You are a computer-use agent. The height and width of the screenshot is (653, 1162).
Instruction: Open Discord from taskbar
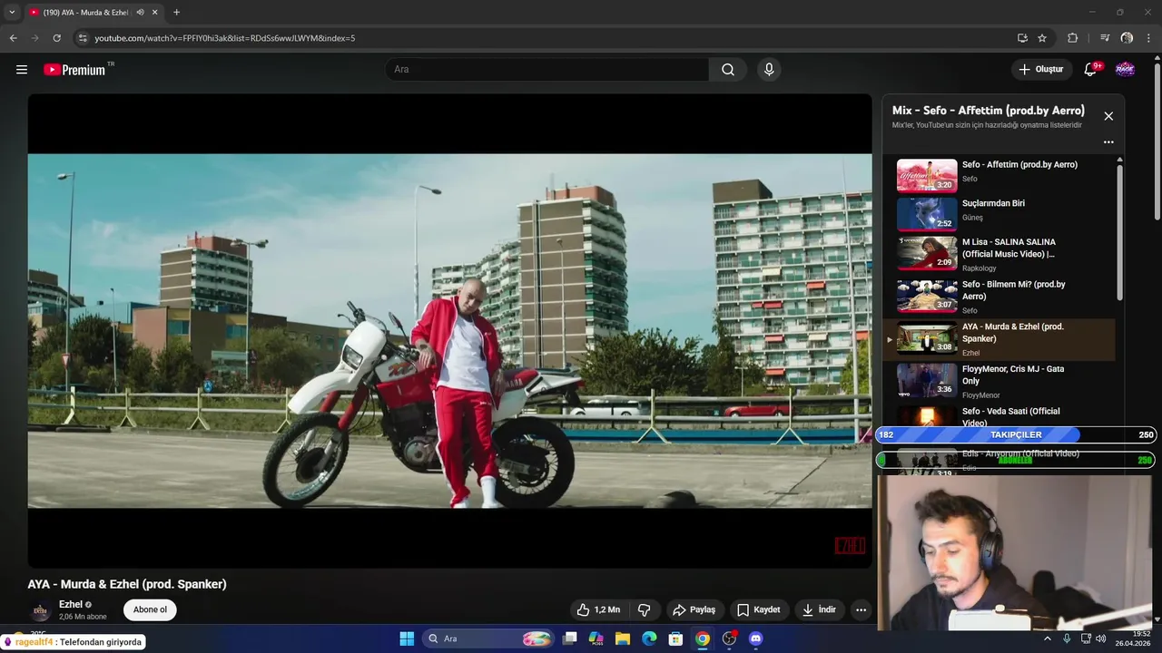[x=755, y=638]
